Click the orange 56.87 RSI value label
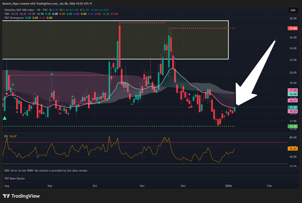Screen dimensions: 302x203 292,148
